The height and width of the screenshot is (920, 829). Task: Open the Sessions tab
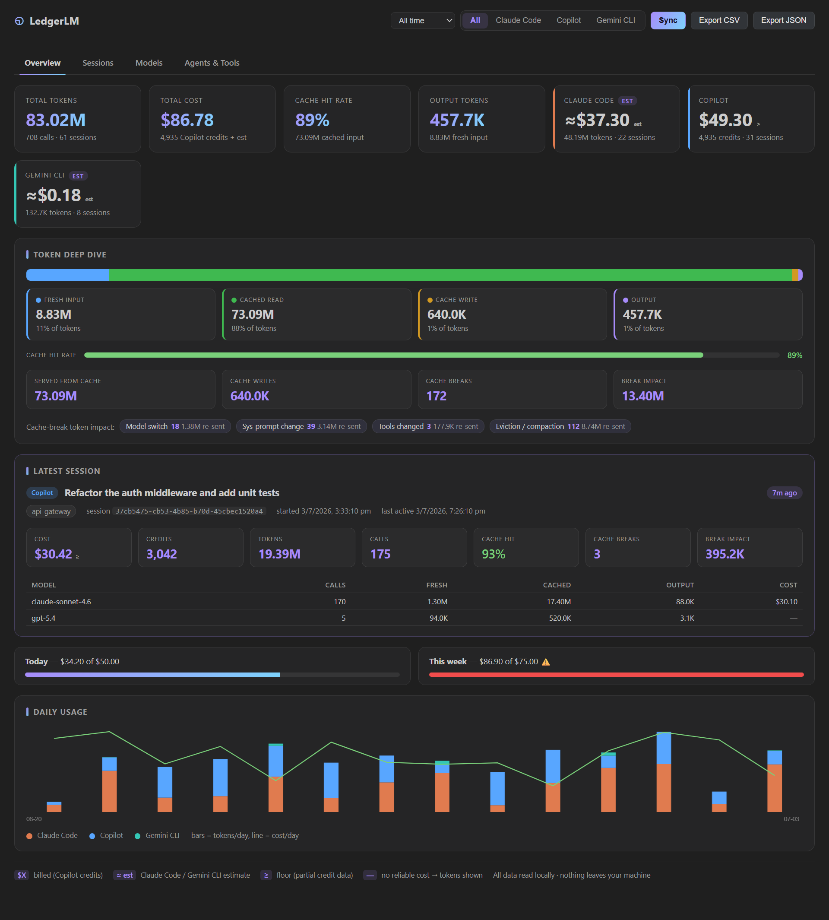coord(98,63)
